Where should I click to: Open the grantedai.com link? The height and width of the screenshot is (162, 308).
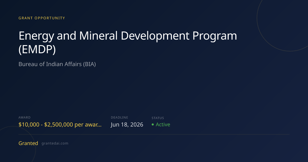point(55,143)
